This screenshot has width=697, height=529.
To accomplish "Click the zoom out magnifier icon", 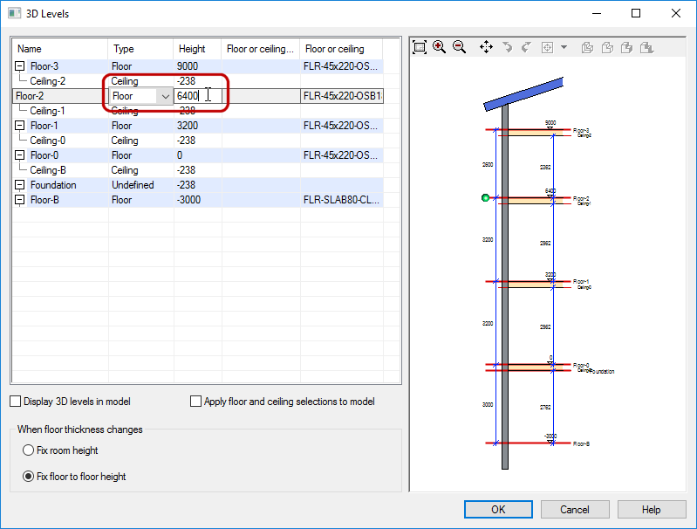I will point(459,47).
